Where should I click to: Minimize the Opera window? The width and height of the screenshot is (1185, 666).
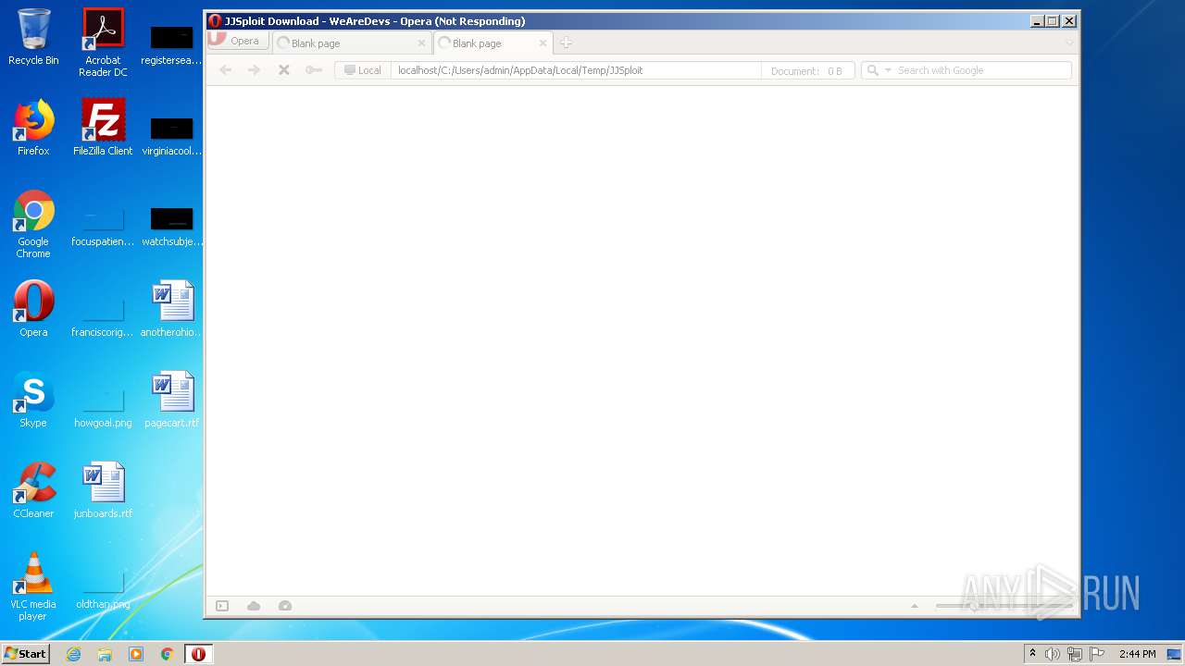[1037, 21]
